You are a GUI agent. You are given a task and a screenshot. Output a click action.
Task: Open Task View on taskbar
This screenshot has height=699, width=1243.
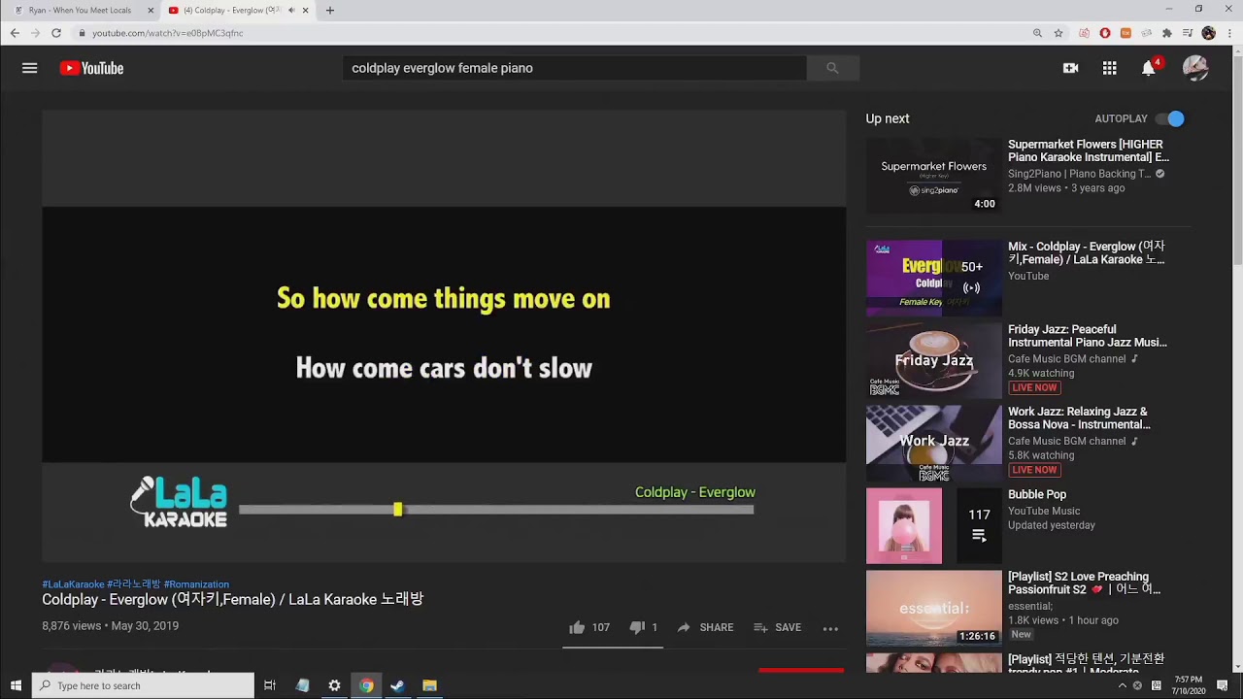coord(270,685)
